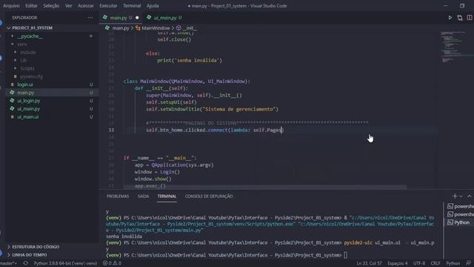Change indentation via Espaços: 4

pyautogui.click(x=398, y=263)
